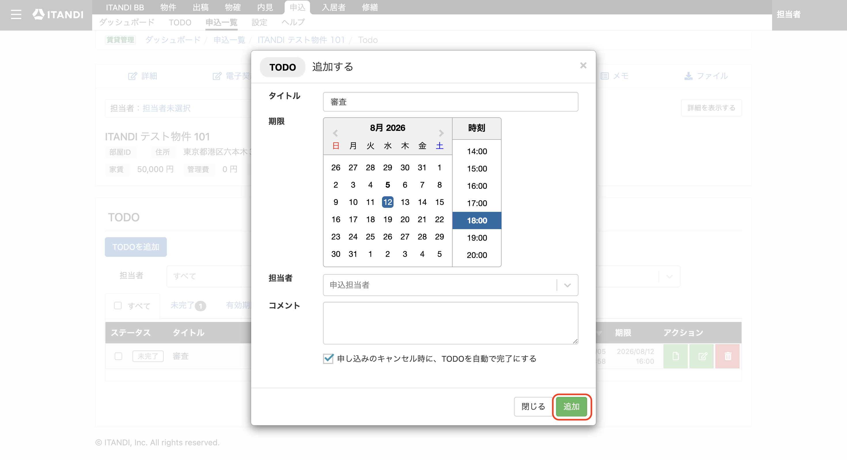Open the 申込一覧 submenu item

tap(221, 22)
